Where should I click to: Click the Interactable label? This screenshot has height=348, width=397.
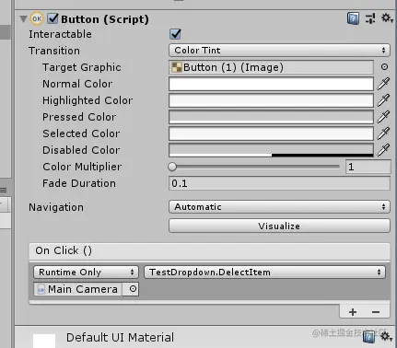pos(60,34)
